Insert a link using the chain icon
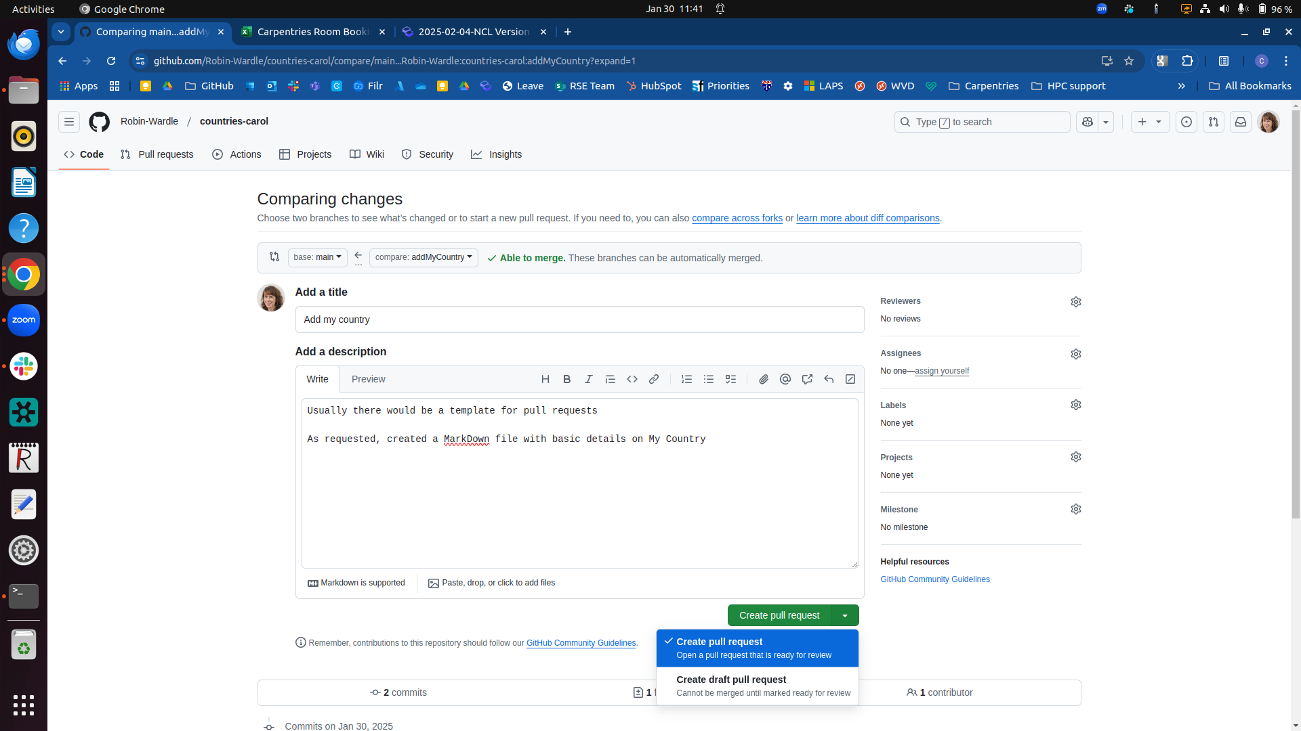 pos(654,379)
